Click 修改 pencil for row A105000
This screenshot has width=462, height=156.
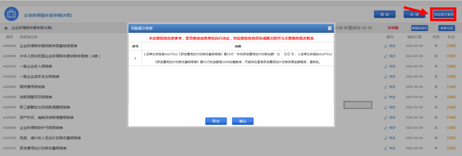pos(390,97)
